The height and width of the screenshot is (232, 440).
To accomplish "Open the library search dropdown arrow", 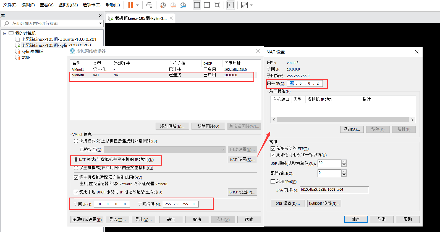I will (x=100, y=23).
